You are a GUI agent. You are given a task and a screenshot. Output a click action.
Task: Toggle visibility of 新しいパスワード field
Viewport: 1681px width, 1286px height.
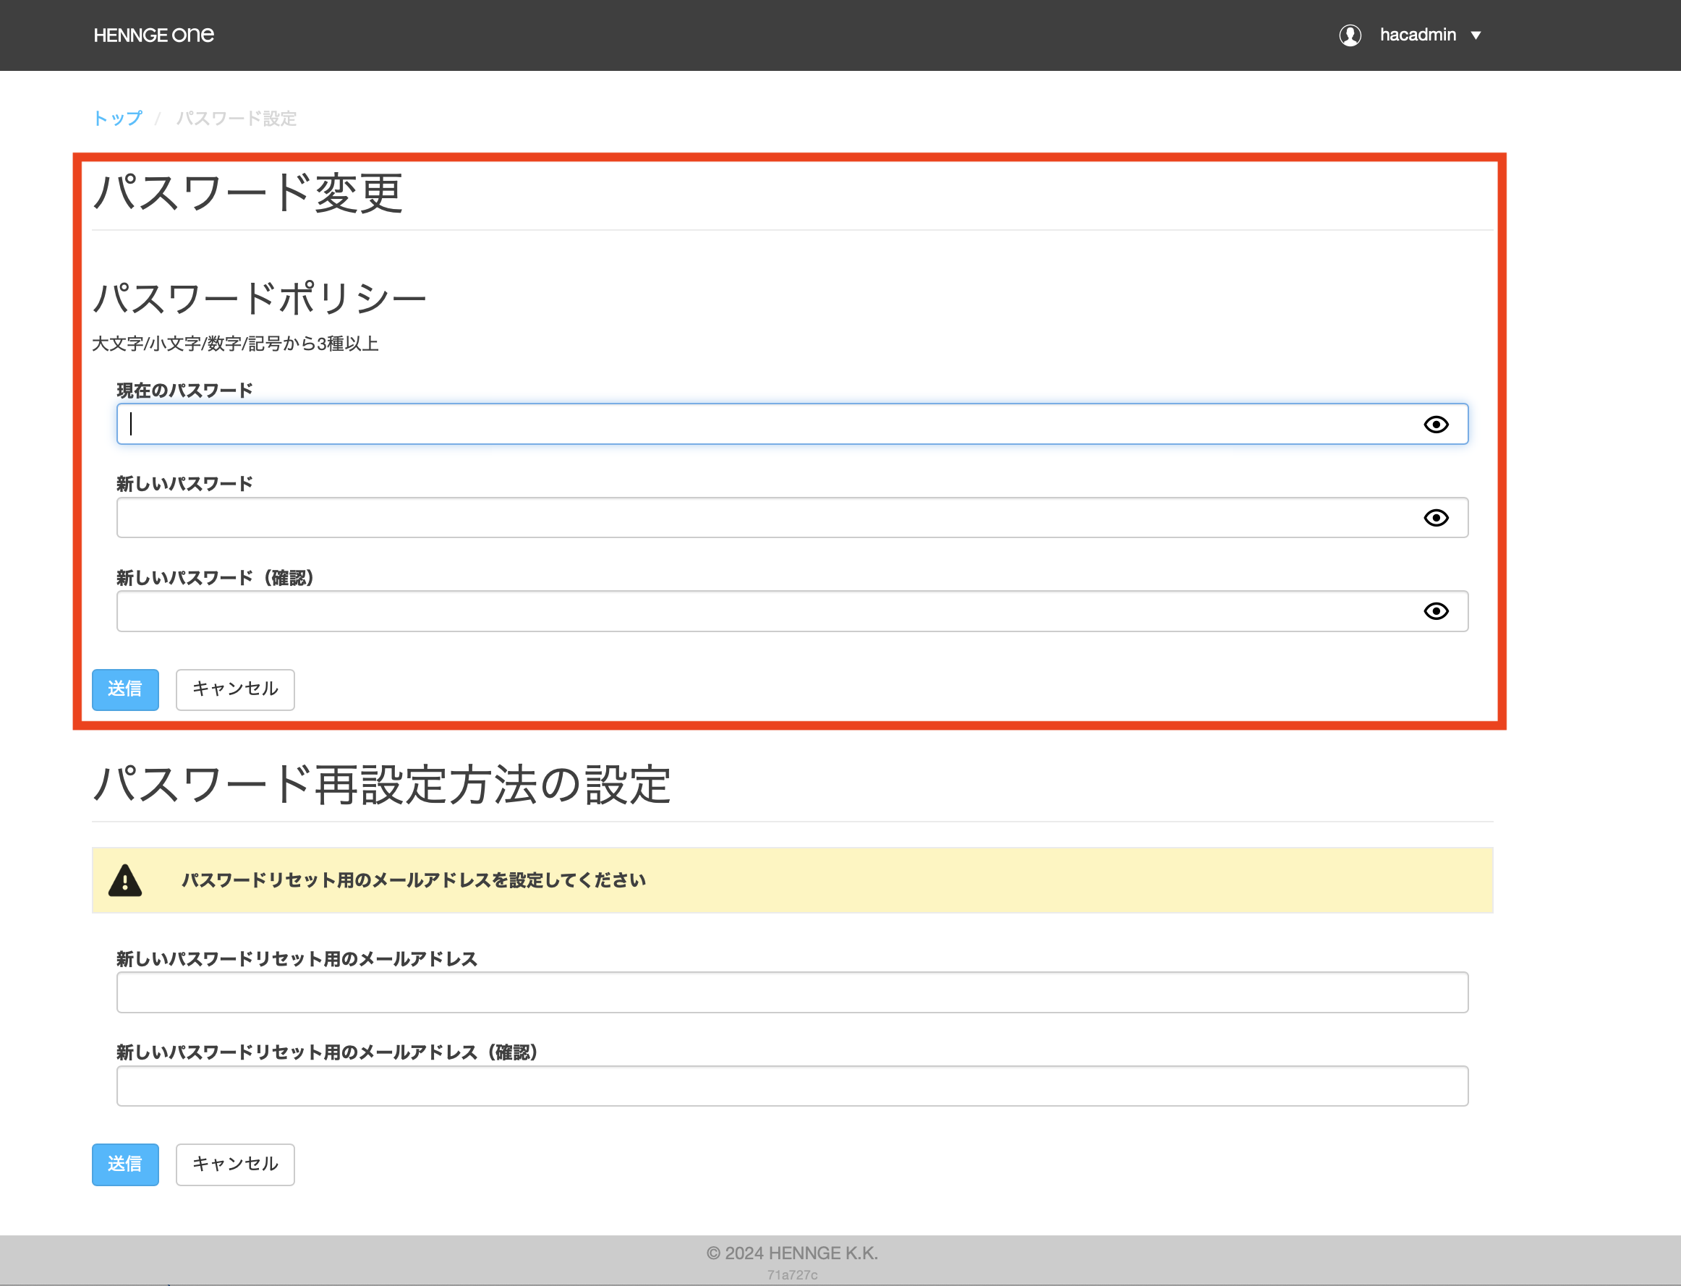coord(1435,518)
